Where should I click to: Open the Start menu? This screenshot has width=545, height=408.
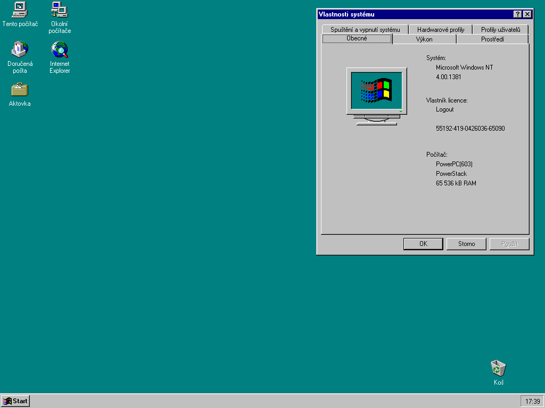(15, 401)
